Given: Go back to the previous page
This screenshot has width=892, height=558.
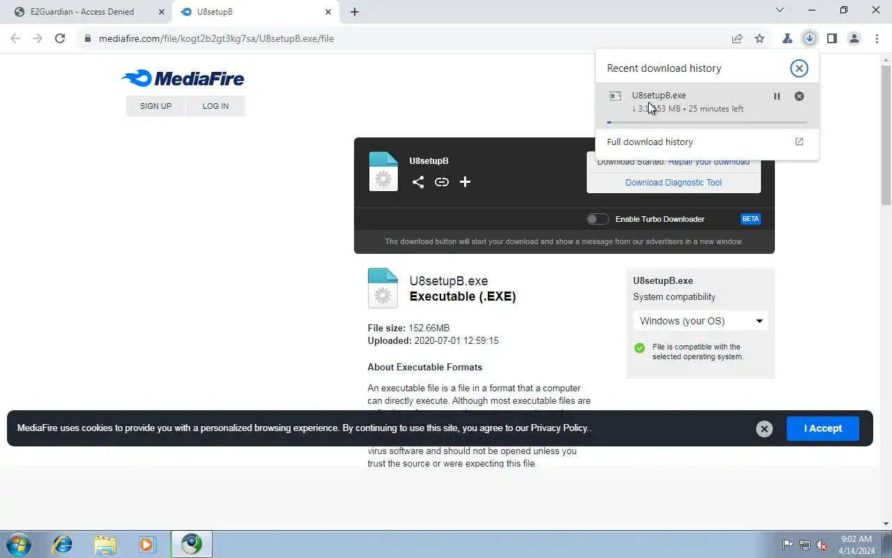Looking at the screenshot, I should point(15,38).
